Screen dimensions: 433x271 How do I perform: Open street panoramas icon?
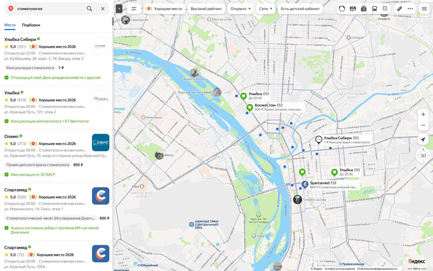pyautogui.click(x=353, y=9)
